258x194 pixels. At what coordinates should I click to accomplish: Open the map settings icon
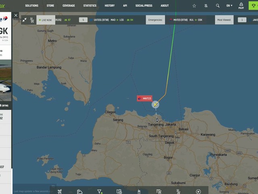119,191
